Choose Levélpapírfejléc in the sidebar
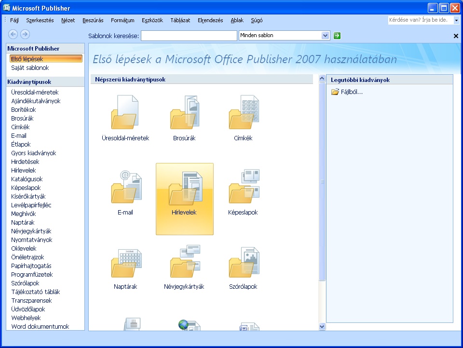 (31, 205)
